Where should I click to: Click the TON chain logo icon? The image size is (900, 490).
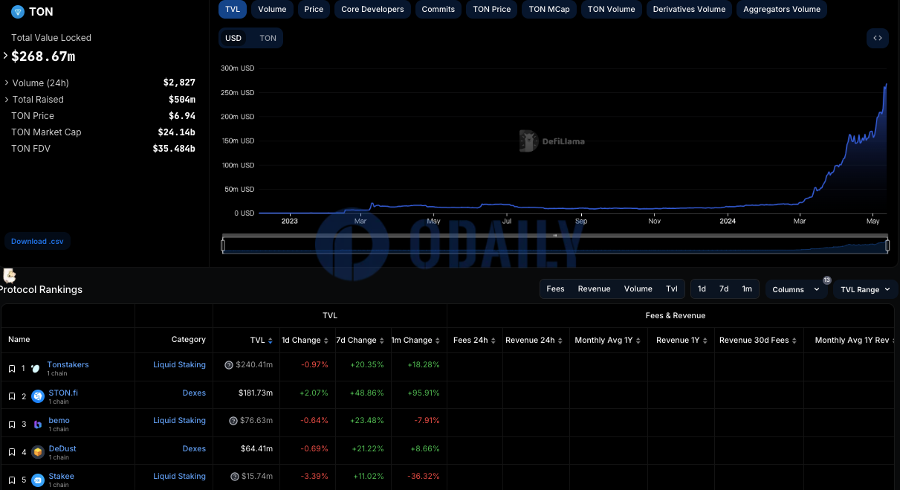click(18, 12)
